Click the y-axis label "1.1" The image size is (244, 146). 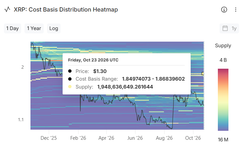pos(21,120)
